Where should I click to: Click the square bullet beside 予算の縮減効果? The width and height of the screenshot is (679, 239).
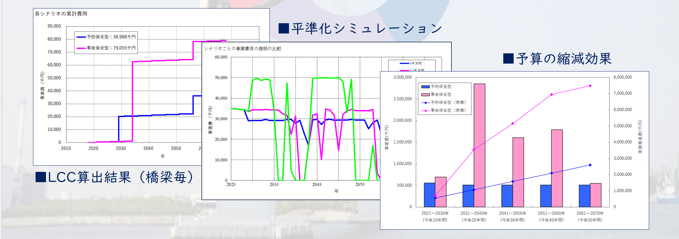pos(508,58)
